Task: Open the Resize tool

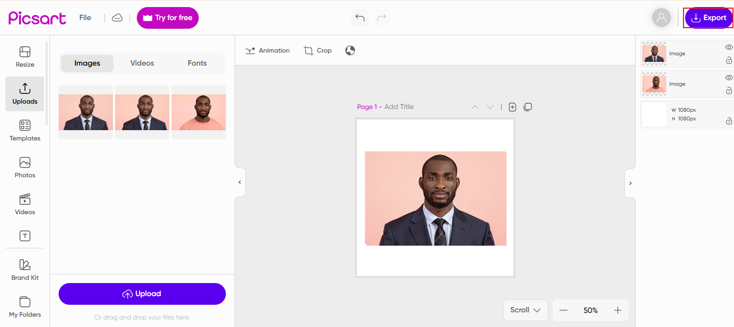Action: [x=24, y=56]
